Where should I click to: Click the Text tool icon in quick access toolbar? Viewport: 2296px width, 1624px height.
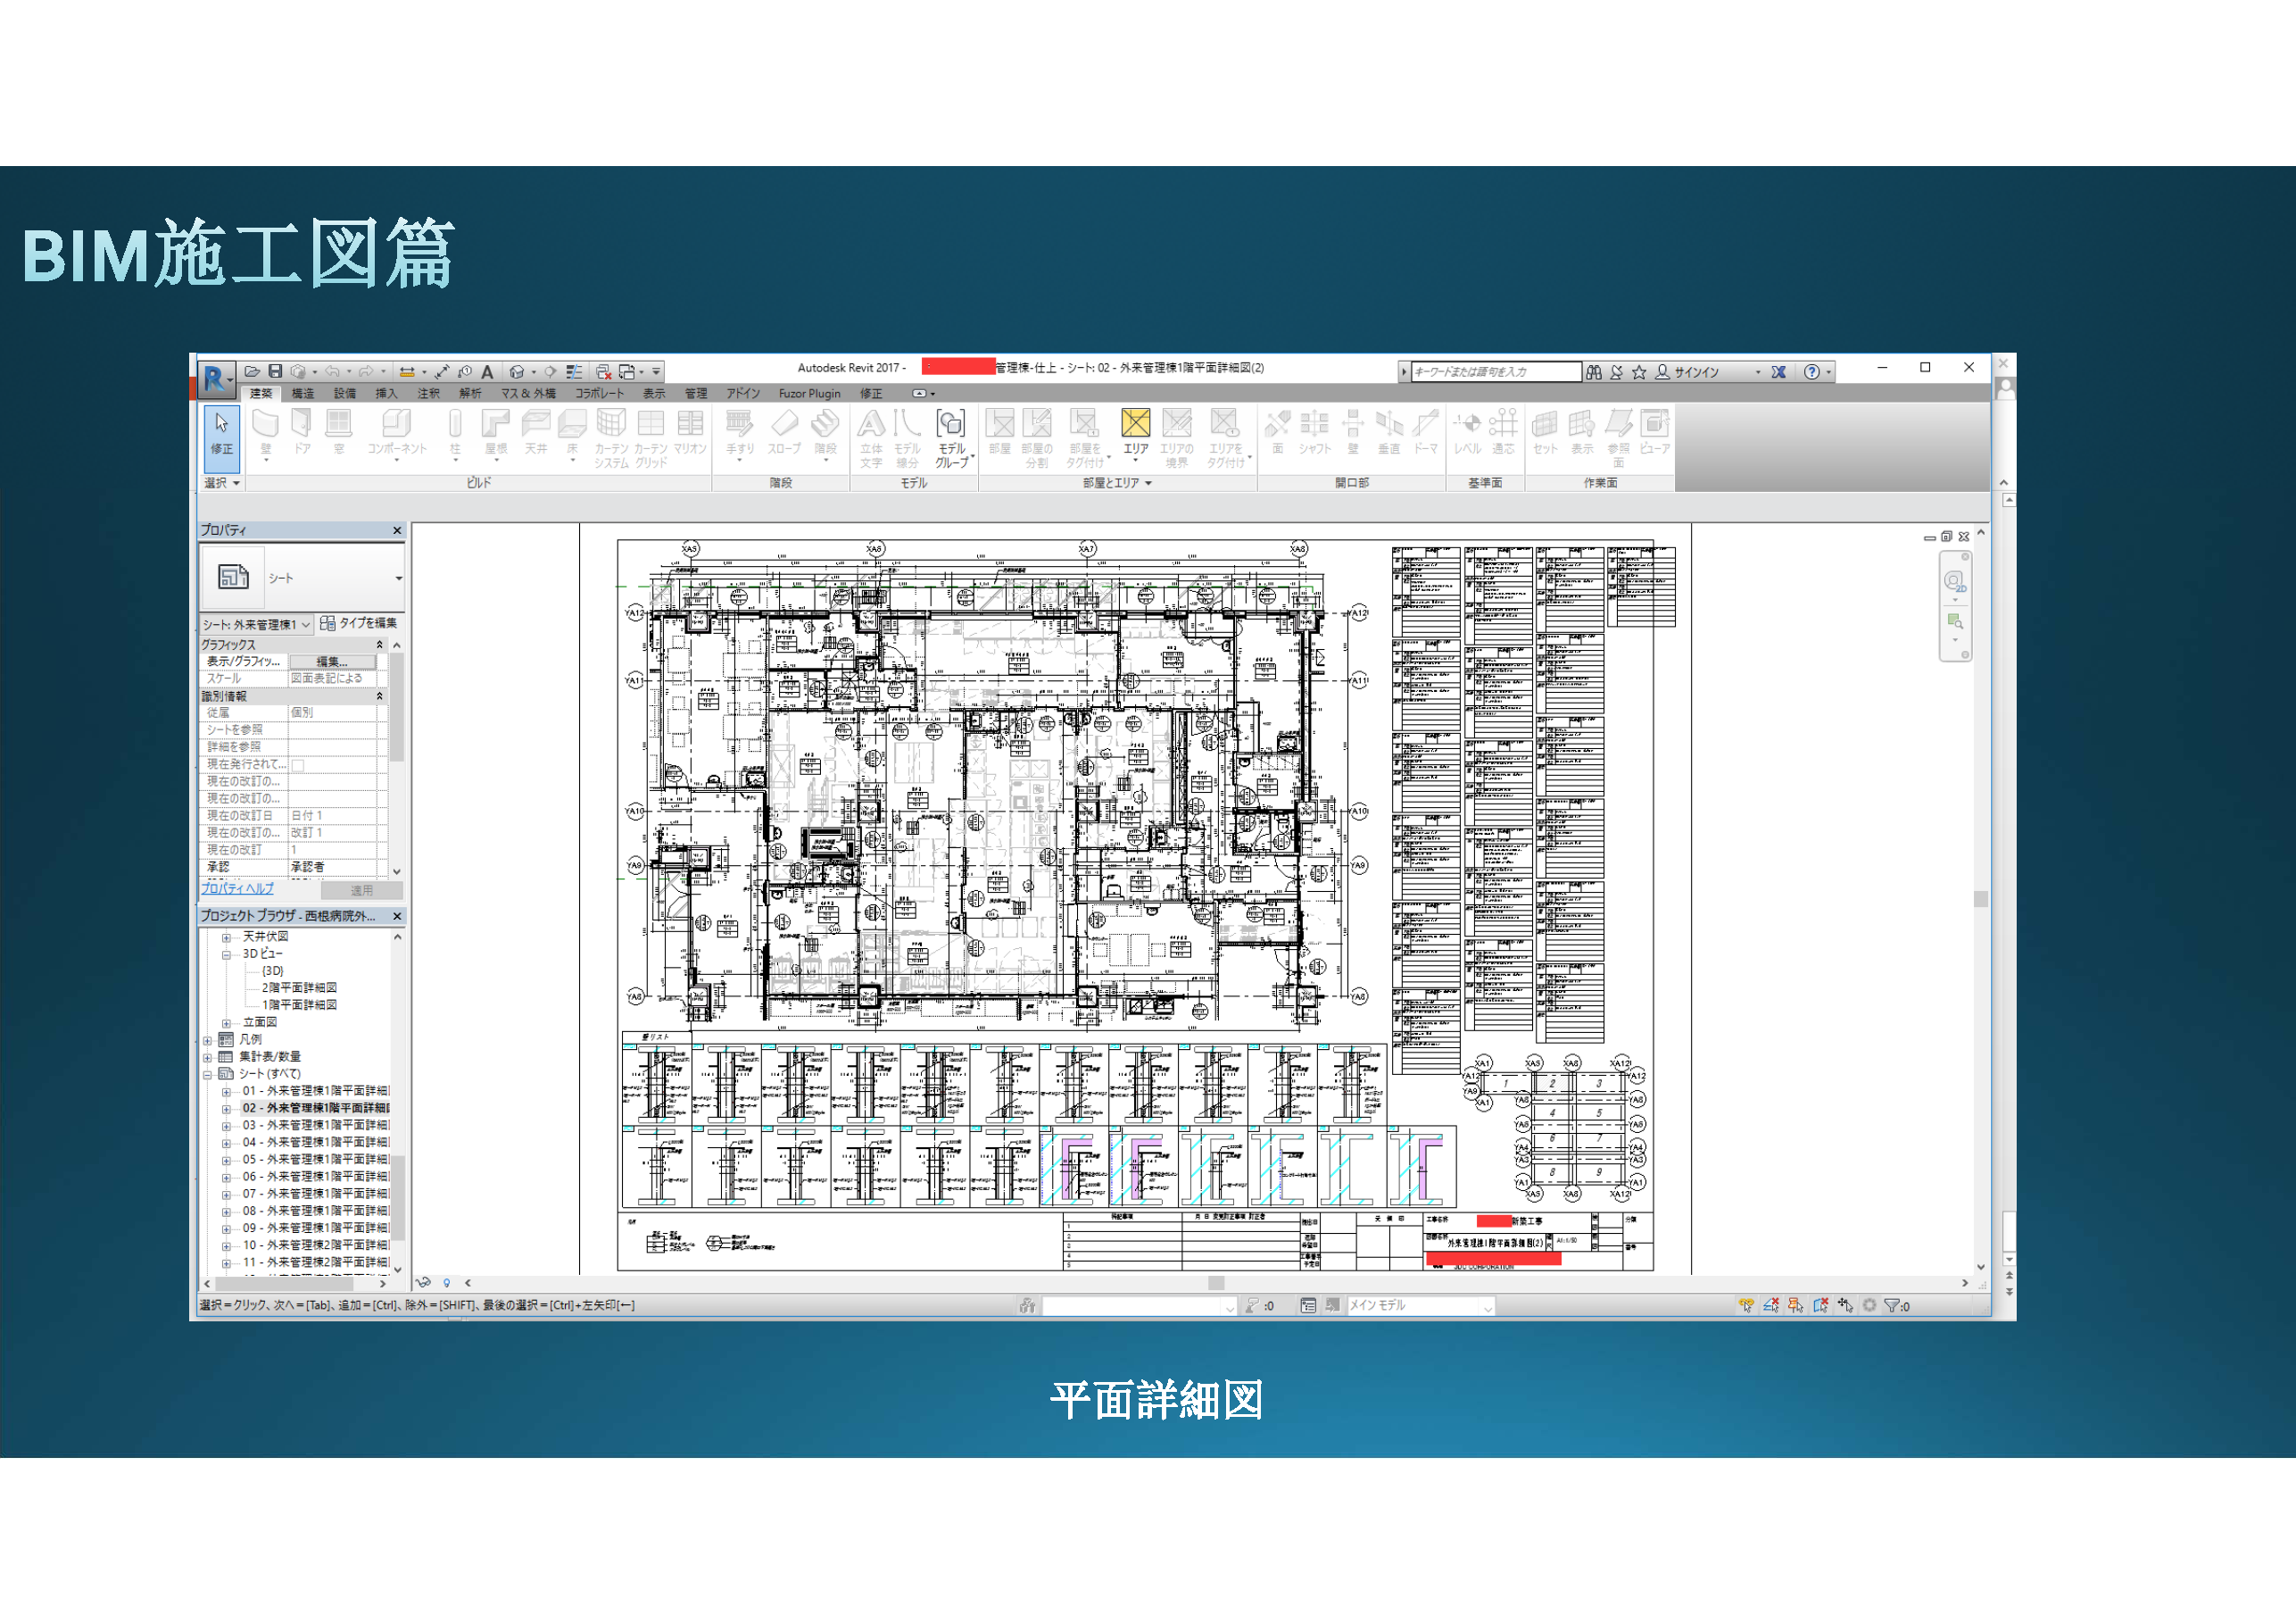pyautogui.click(x=487, y=371)
